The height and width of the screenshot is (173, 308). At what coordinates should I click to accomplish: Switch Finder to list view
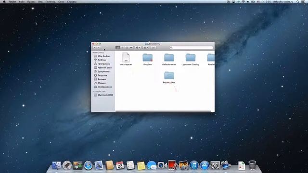pyautogui.click(x=122, y=48)
